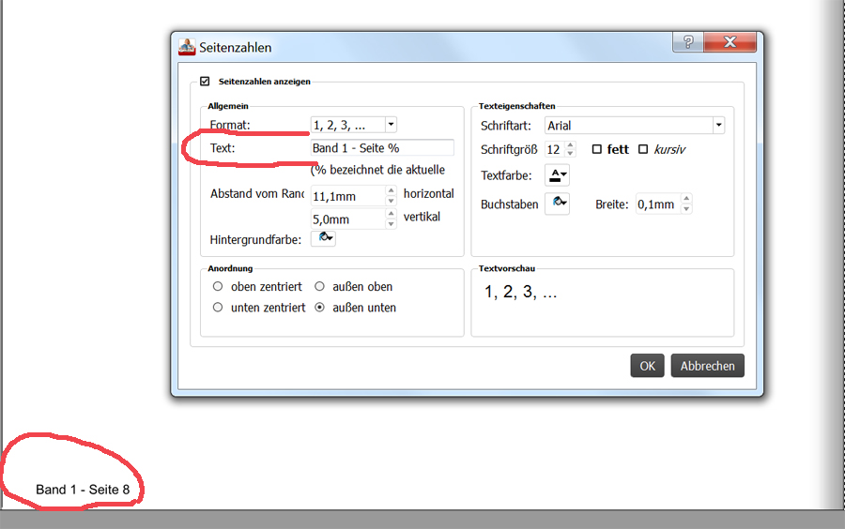Screen dimensions: 845x529
Task: Increase vertikal Abstand with up arrow
Action: tap(392, 214)
